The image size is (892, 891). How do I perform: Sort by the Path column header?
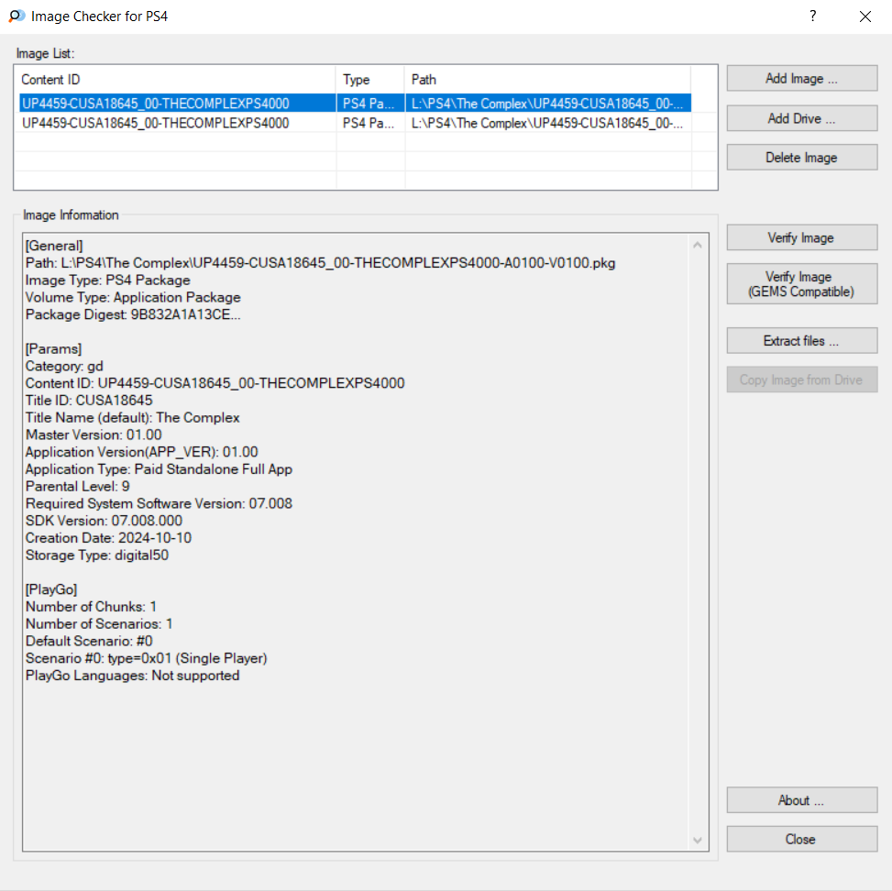point(548,80)
